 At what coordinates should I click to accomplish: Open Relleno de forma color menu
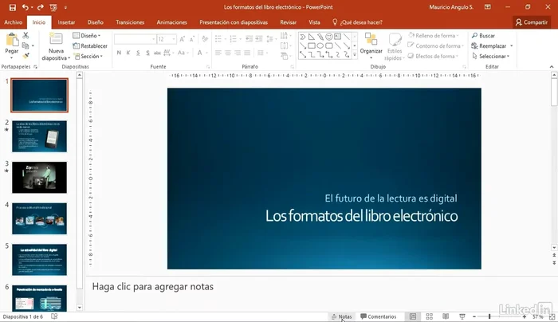[x=433, y=36]
